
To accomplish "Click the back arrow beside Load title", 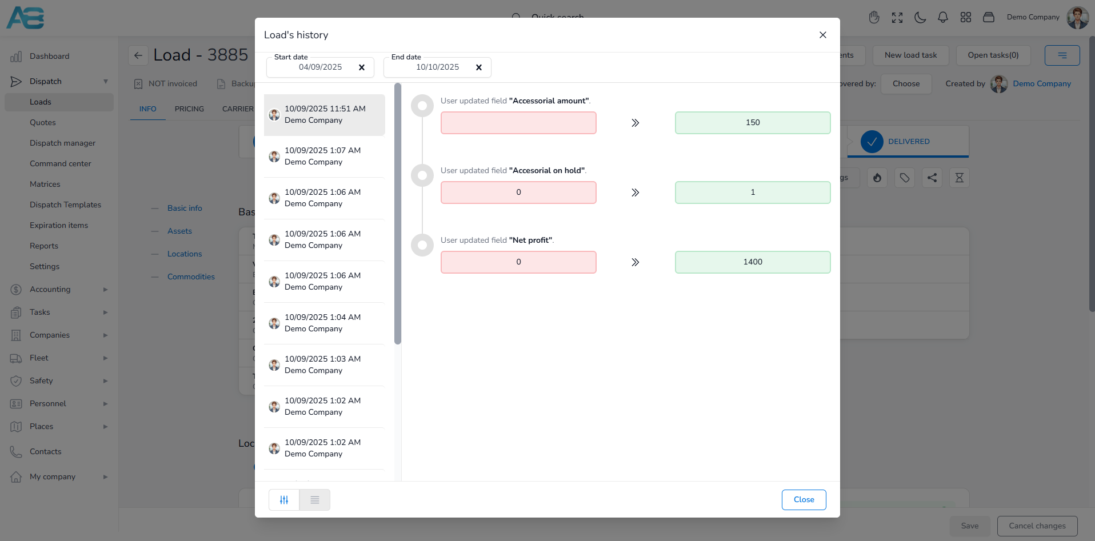I will 138,55.
